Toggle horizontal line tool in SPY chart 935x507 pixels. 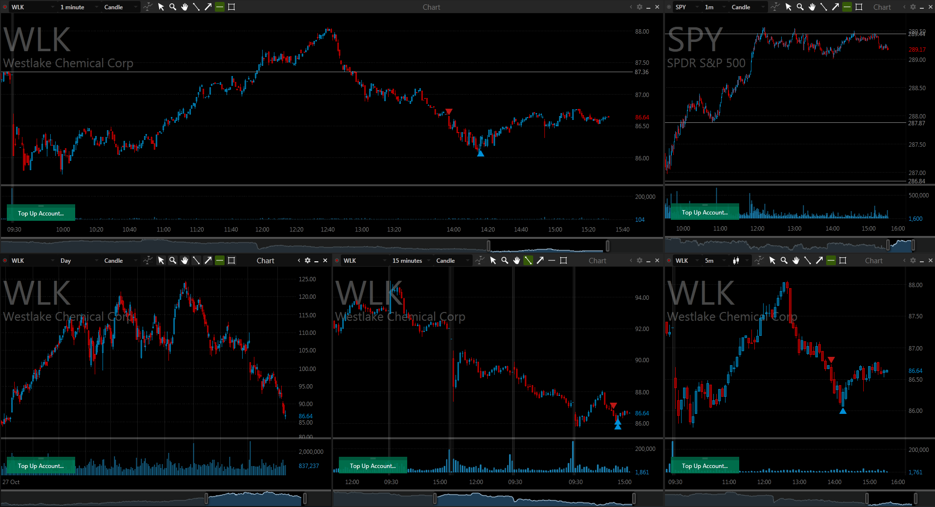pyautogui.click(x=847, y=7)
